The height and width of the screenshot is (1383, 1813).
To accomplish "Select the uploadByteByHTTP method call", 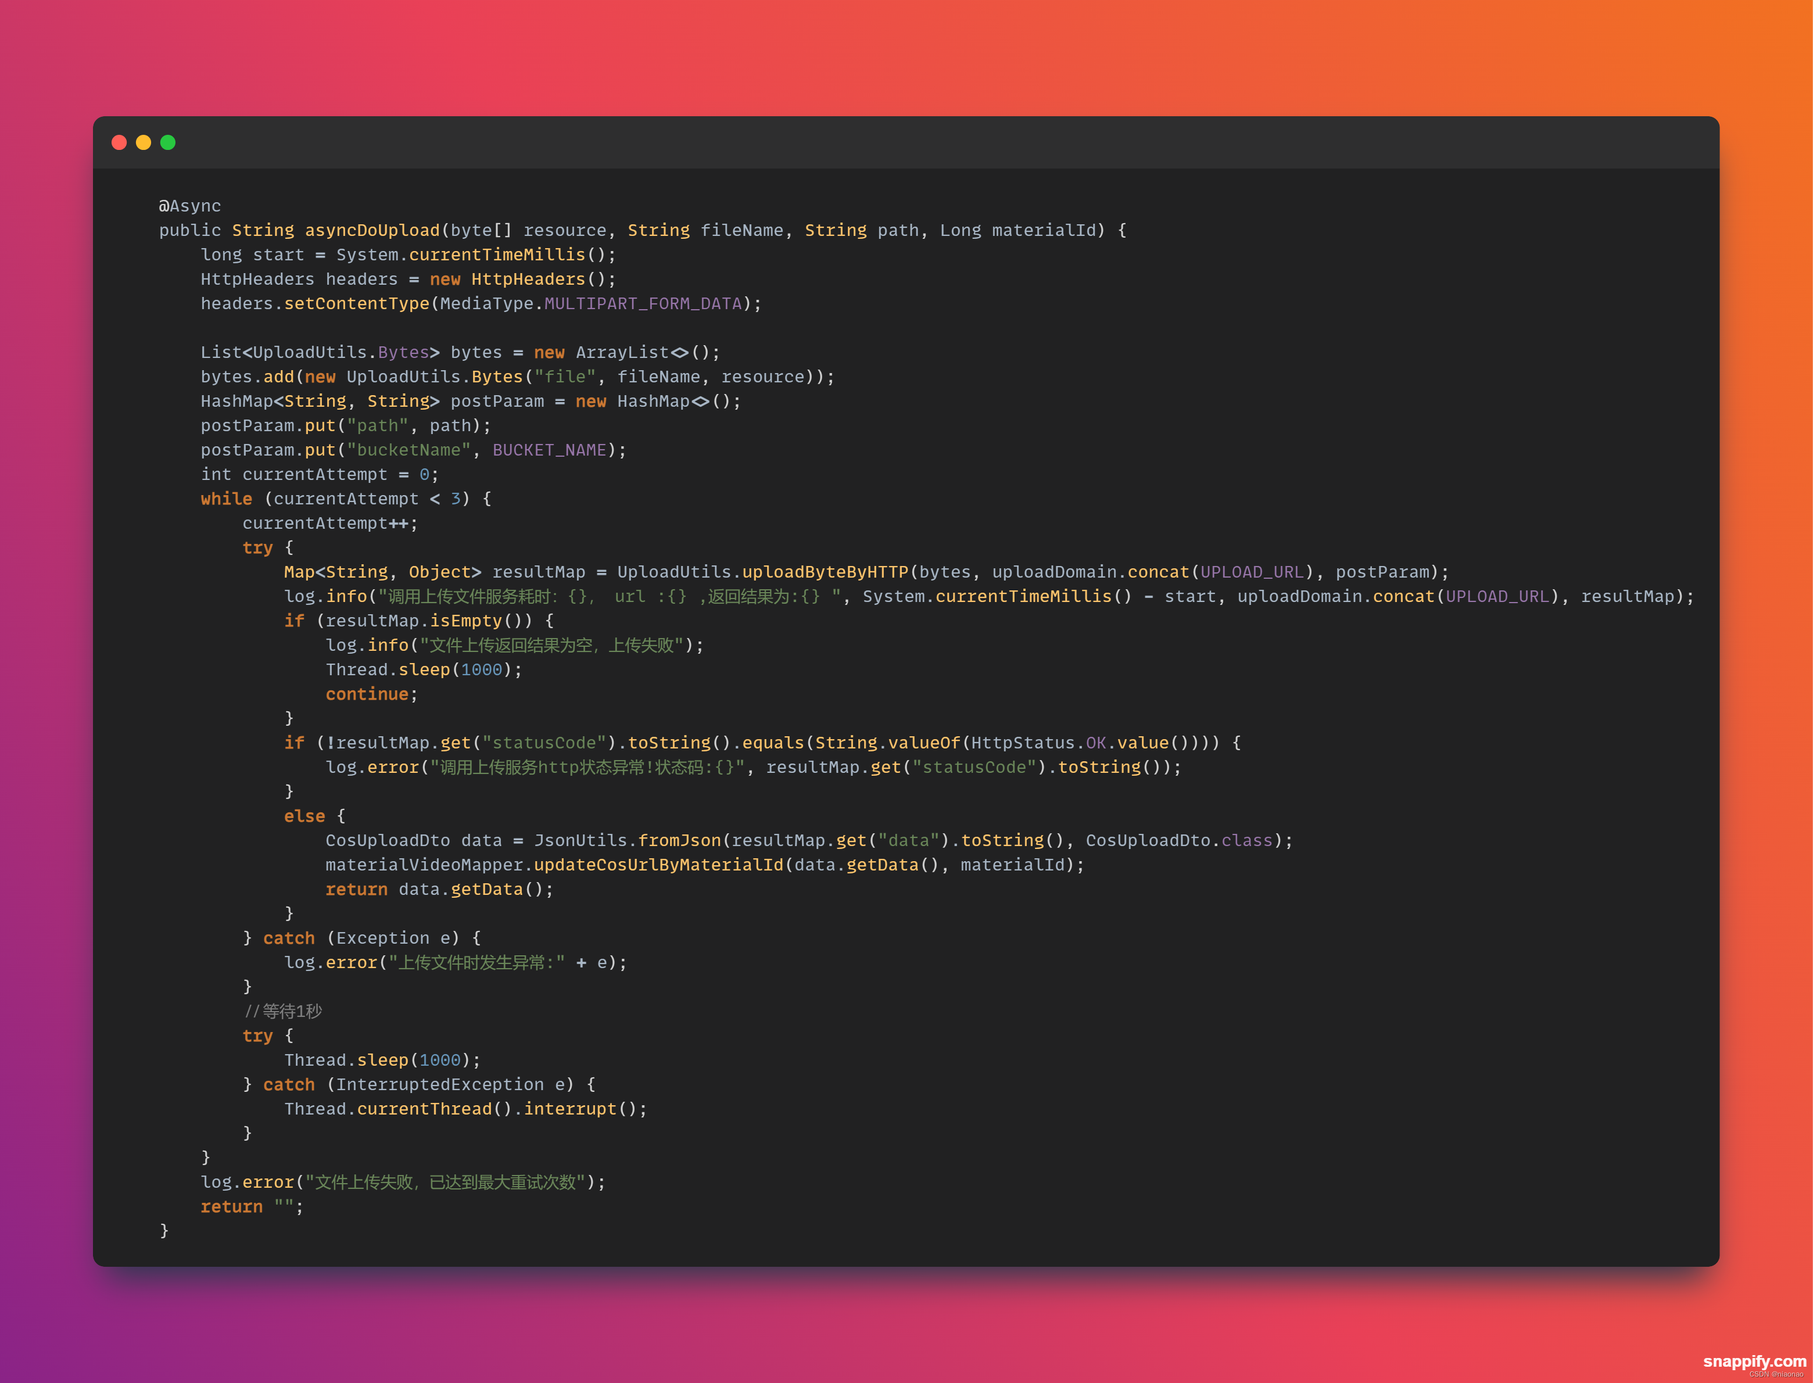I will pyautogui.click(x=825, y=572).
